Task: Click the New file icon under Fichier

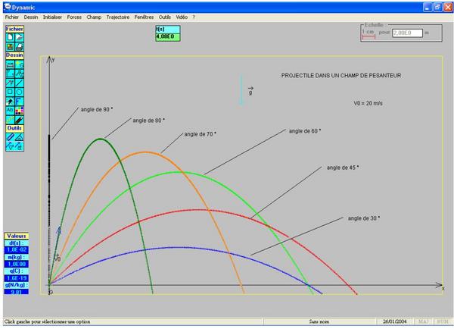Action: (10, 37)
